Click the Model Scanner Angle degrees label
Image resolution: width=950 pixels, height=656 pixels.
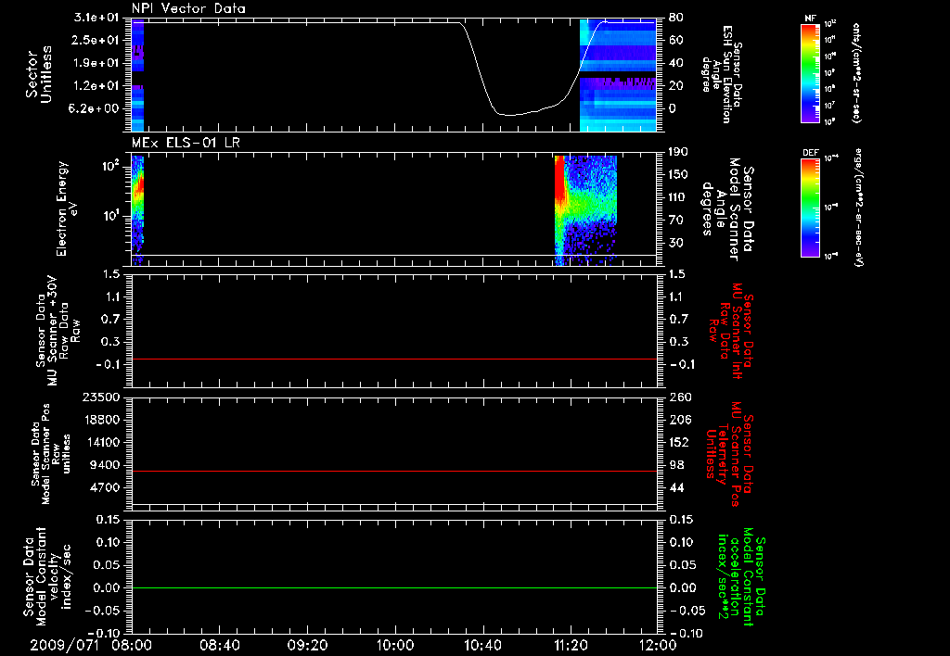point(727,209)
